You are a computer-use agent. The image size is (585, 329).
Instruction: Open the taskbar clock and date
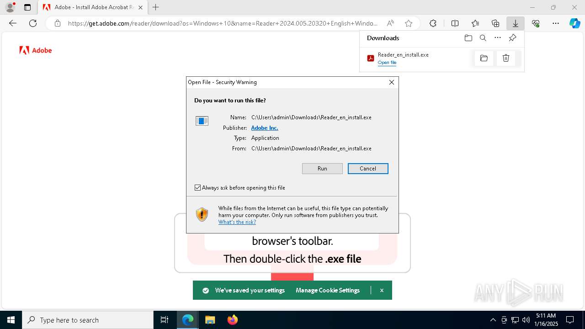[x=547, y=320]
